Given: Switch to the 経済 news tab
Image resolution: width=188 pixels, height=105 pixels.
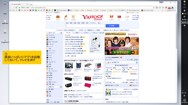Looking at the screenshot, I should pos(77,33).
